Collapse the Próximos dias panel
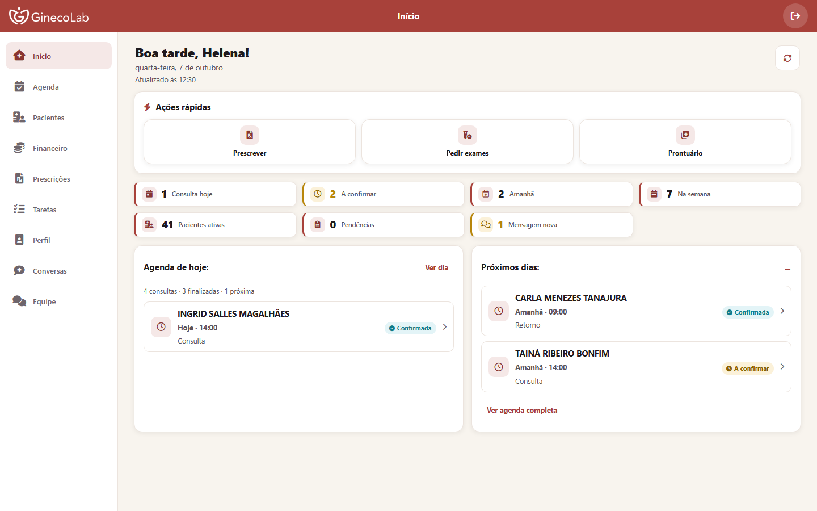Screen dimensions: 817x511 pos(787,270)
